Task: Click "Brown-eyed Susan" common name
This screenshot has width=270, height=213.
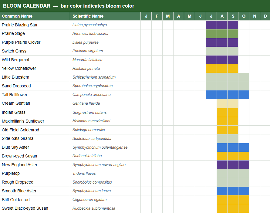Action: pos(19,156)
